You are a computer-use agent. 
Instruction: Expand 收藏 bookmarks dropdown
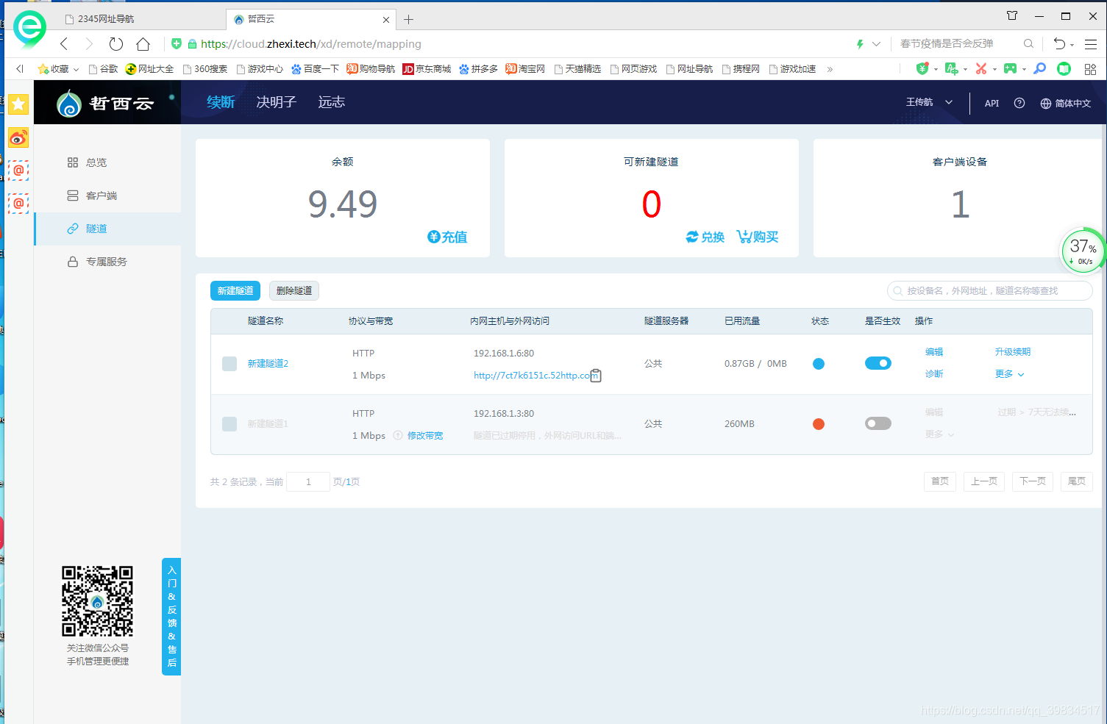pos(58,69)
